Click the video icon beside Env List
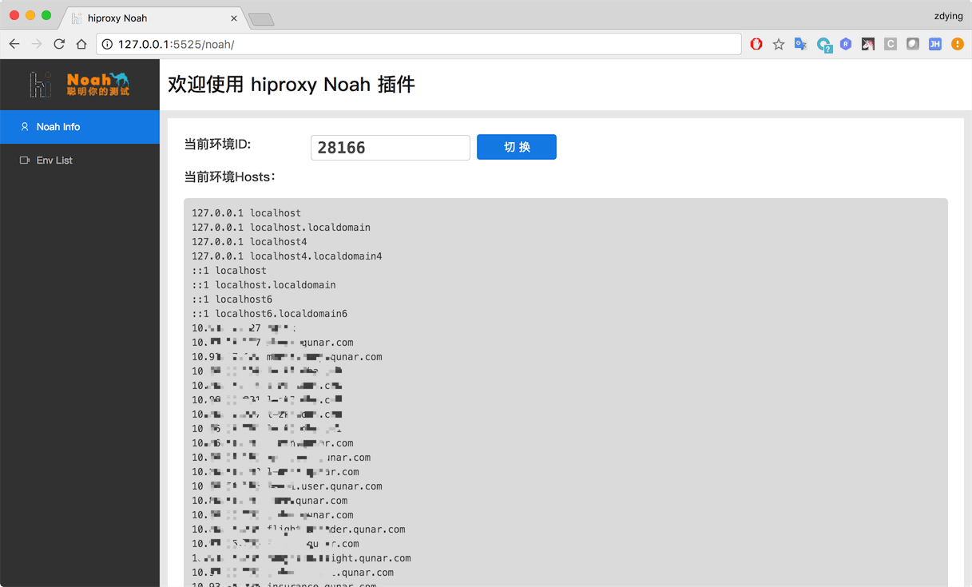Viewport: 972px width, 587px height. tap(25, 161)
